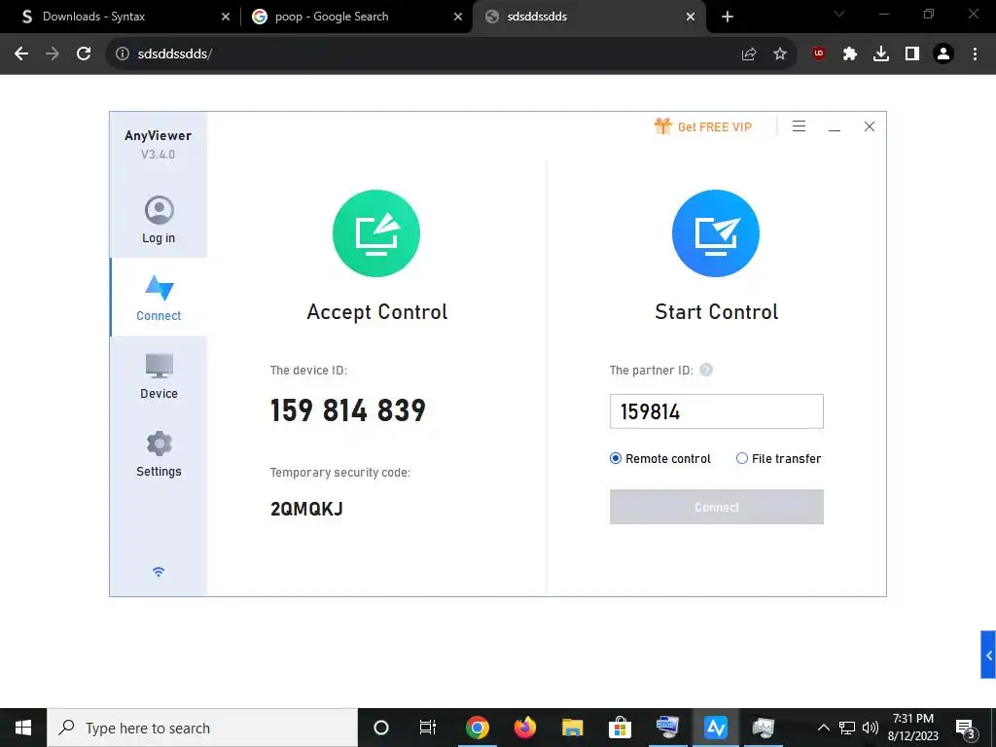Select the Remote control radio button
Viewport: 996px width, 747px height.
pyautogui.click(x=615, y=459)
